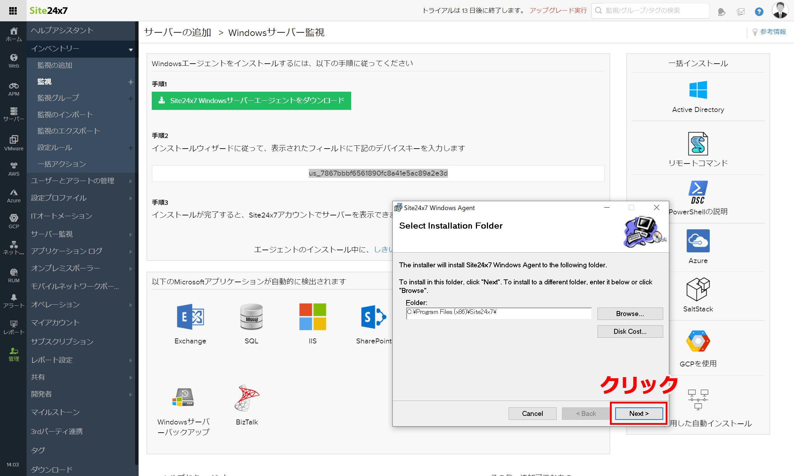The width and height of the screenshot is (794, 476).
Task: Select the device key text field
Action: coord(378,173)
